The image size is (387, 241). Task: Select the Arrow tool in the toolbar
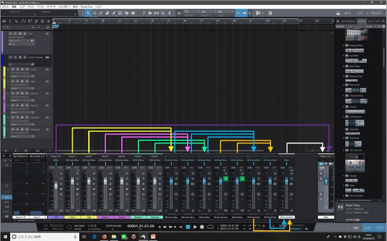tap(88, 13)
